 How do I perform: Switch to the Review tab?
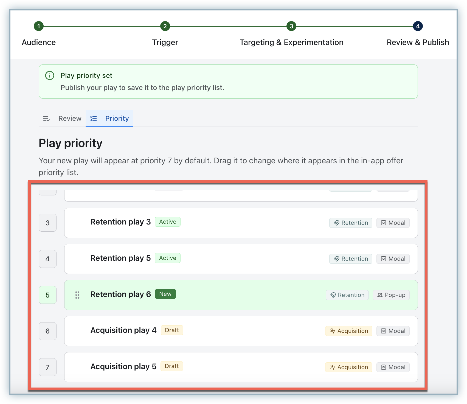[70, 119]
